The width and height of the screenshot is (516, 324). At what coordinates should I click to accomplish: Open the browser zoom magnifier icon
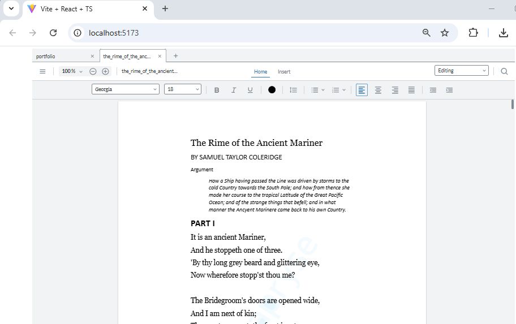tap(427, 33)
